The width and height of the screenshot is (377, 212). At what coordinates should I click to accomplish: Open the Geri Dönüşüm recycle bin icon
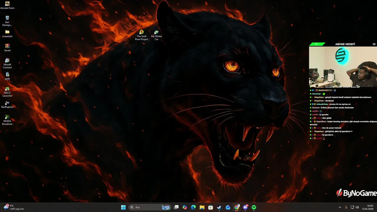coord(7,21)
